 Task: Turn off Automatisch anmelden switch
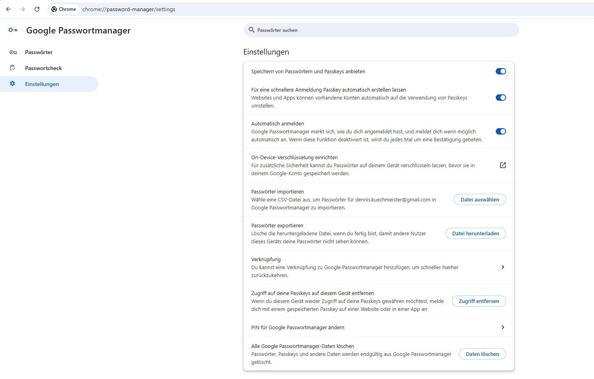coord(501,131)
